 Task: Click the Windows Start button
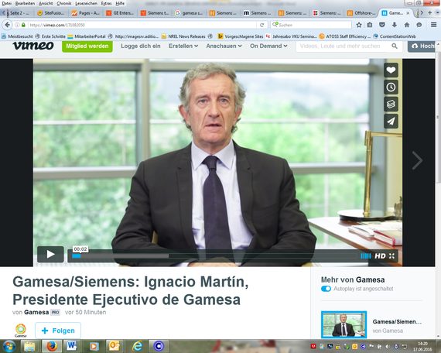(x=9, y=346)
